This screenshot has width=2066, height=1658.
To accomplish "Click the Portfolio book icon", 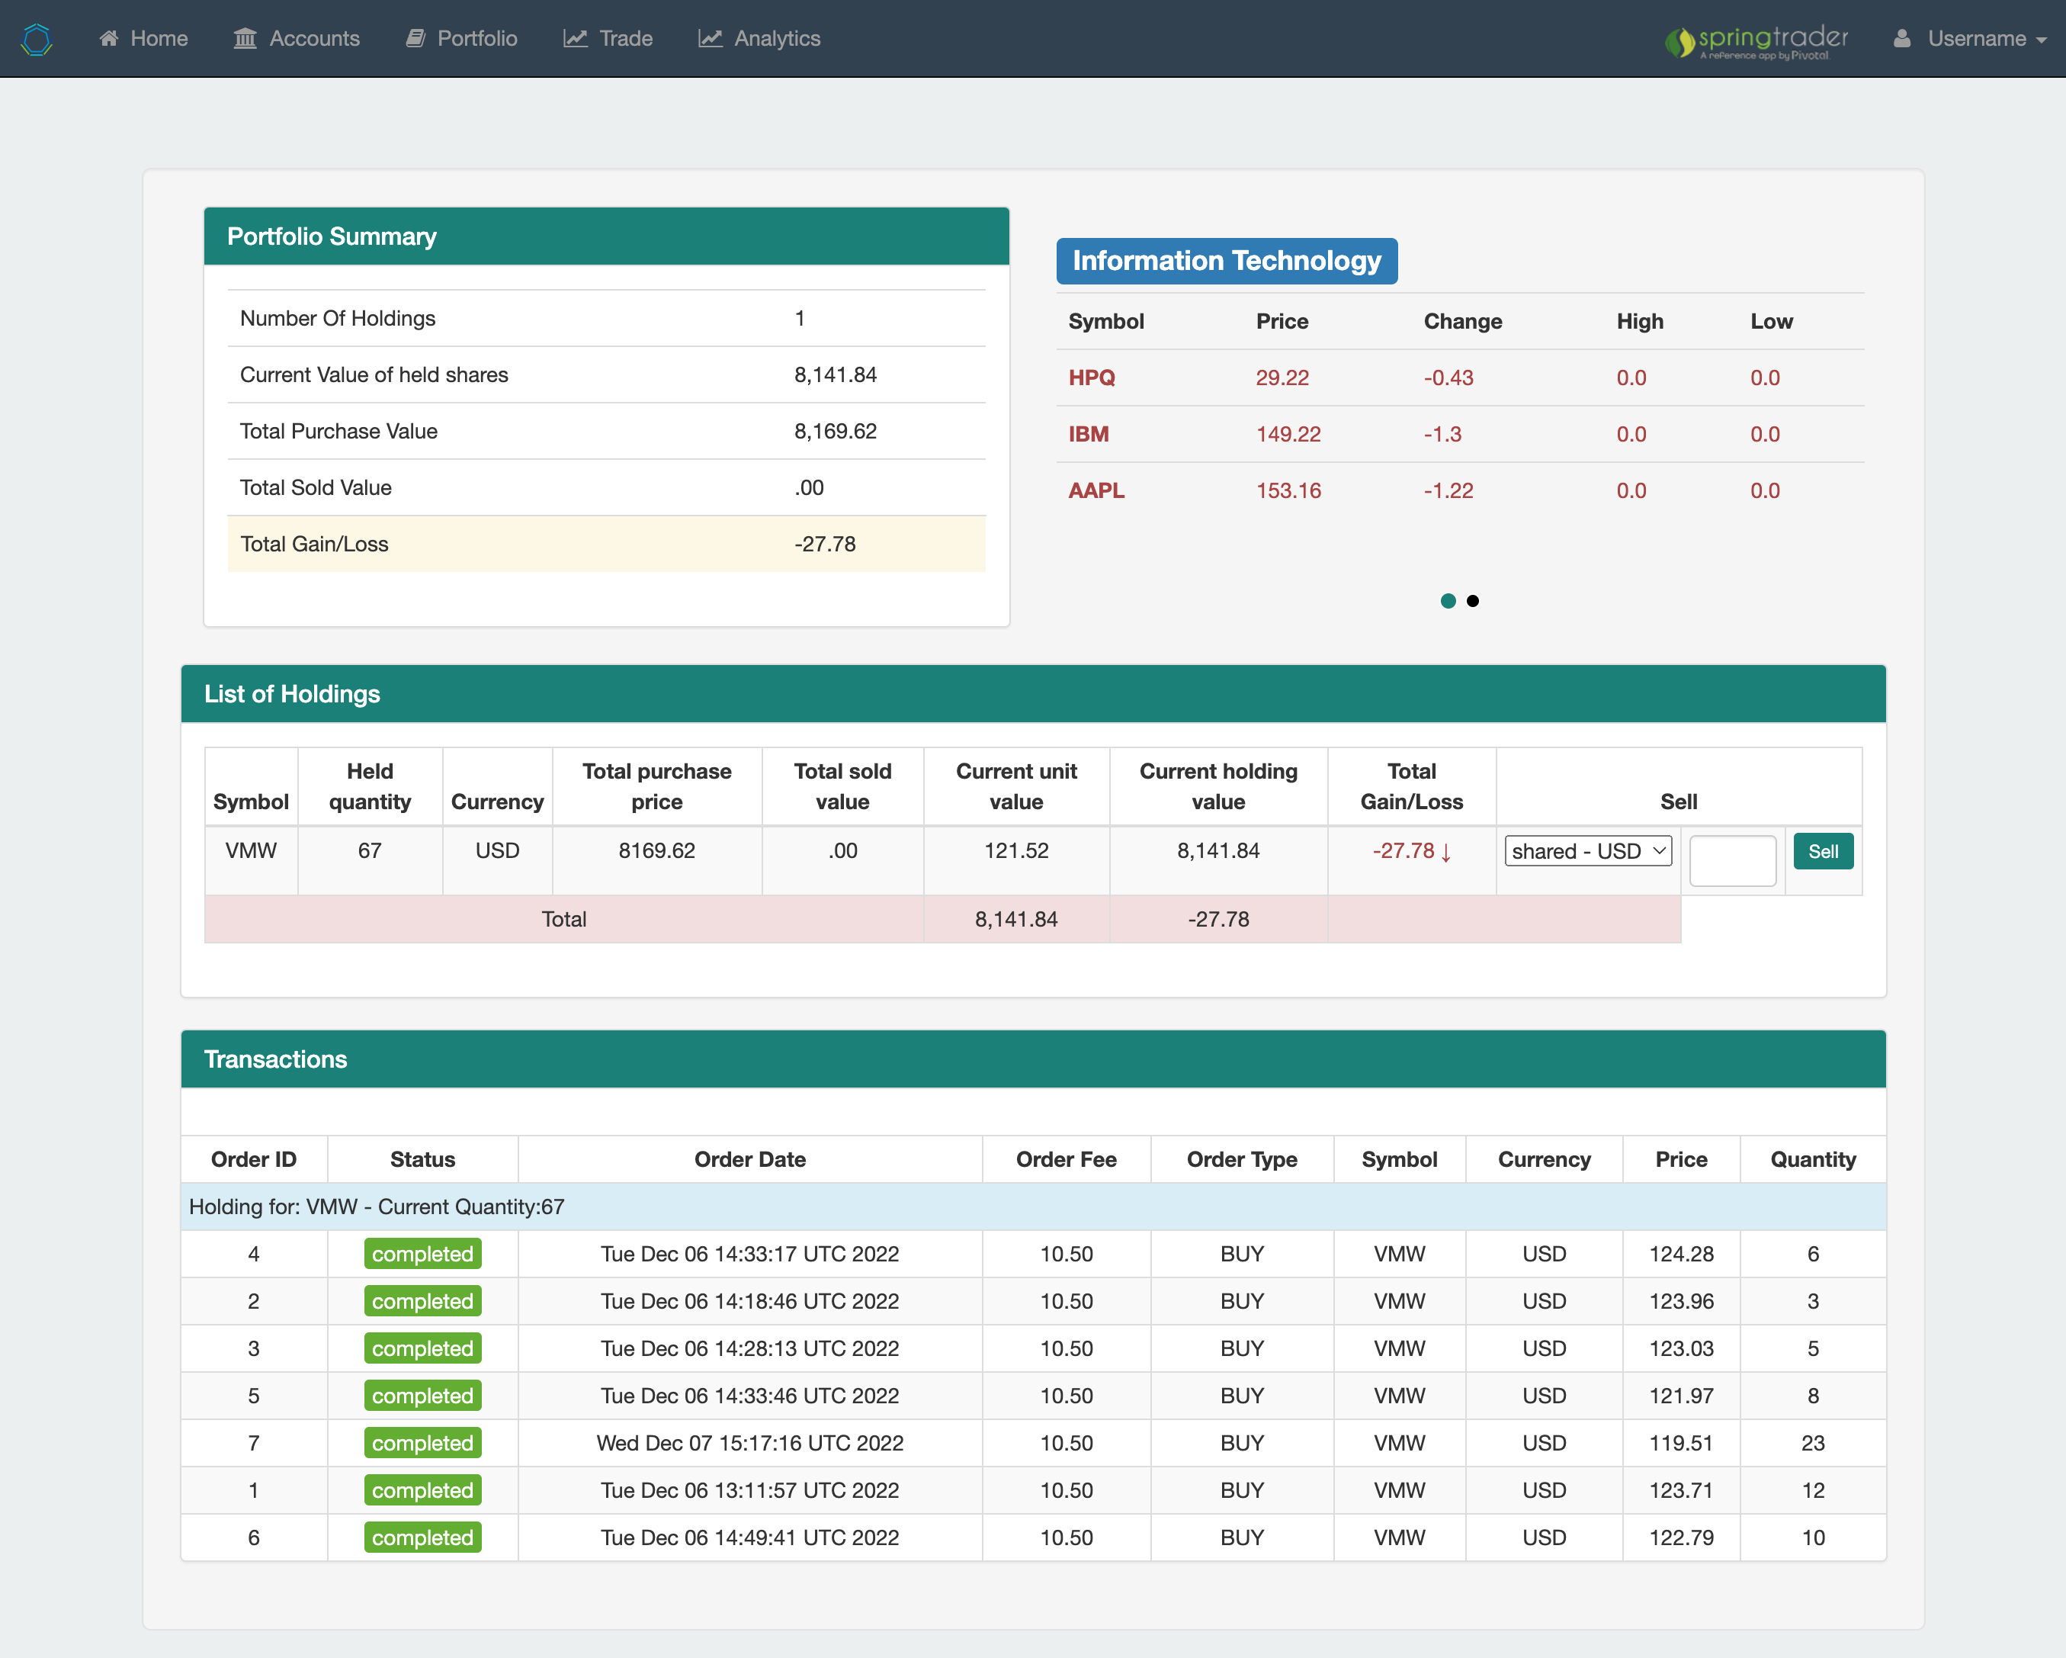I will [x=415, y=38].
